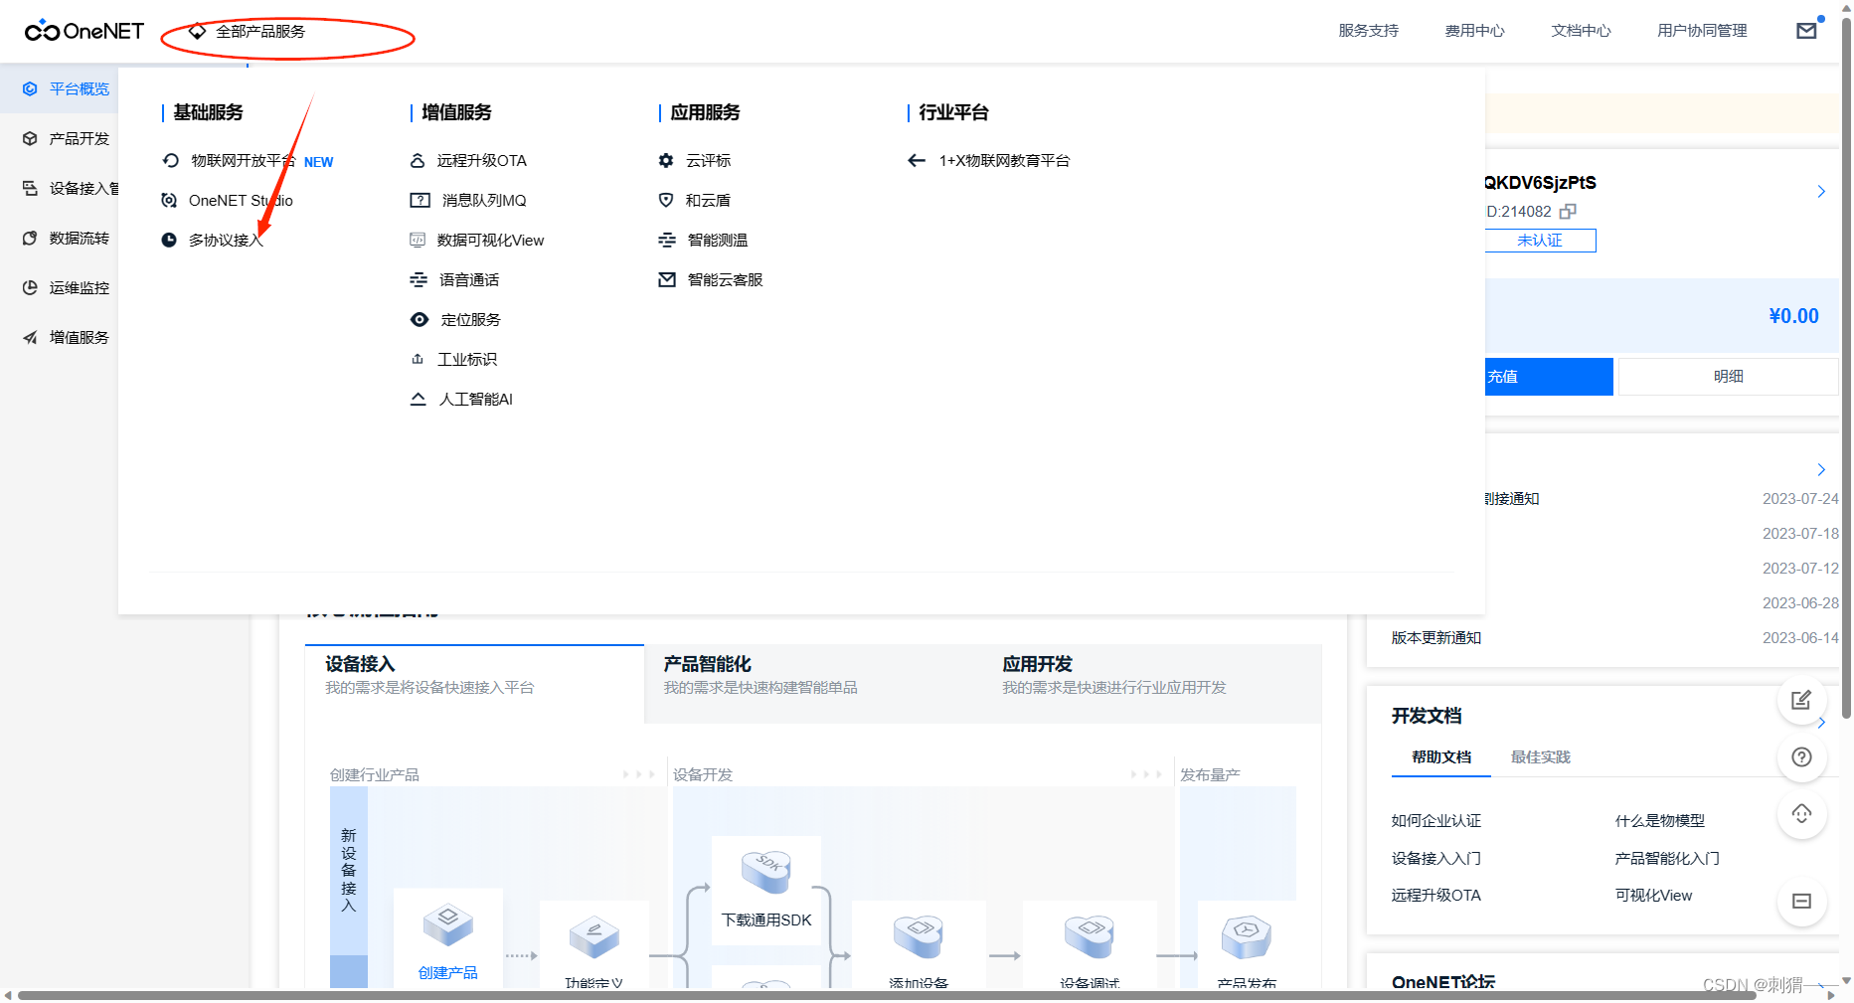Click the 远程升级OTA icon
The image size is (1854, 1003).
pos(418,160)
